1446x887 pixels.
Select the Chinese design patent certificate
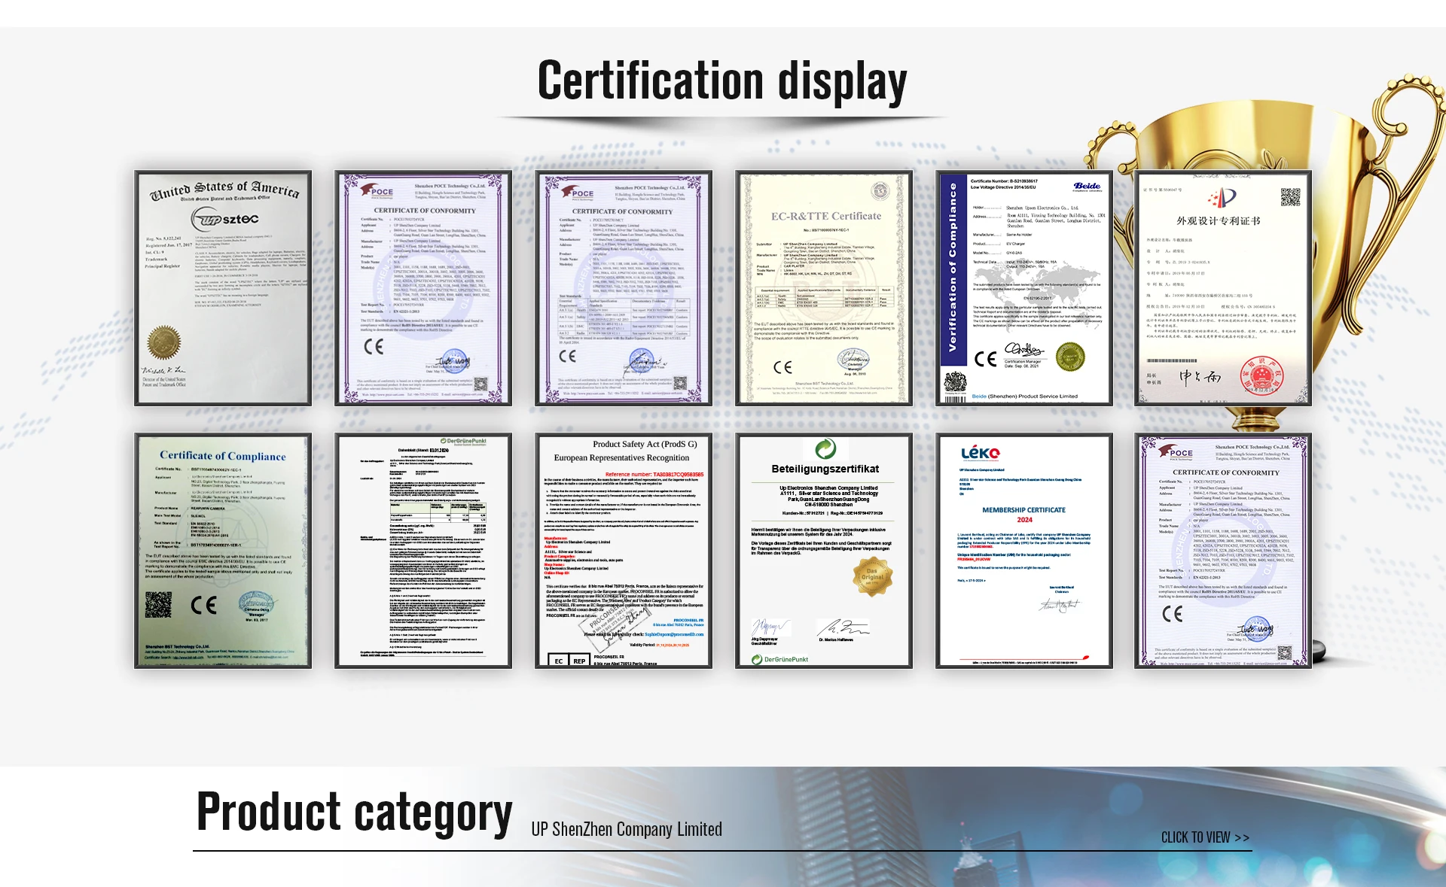point(1223,289)
